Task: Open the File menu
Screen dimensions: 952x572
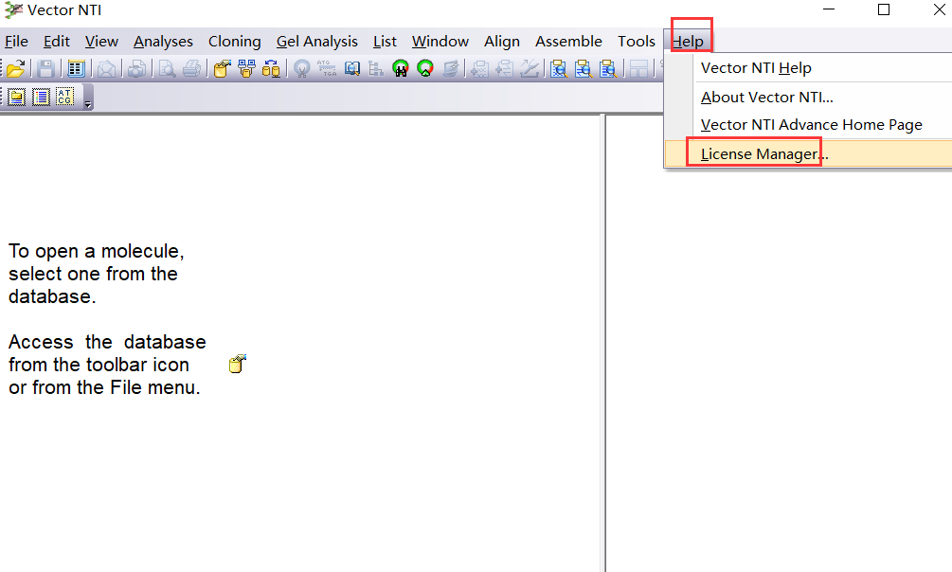Action: [16, 42]
